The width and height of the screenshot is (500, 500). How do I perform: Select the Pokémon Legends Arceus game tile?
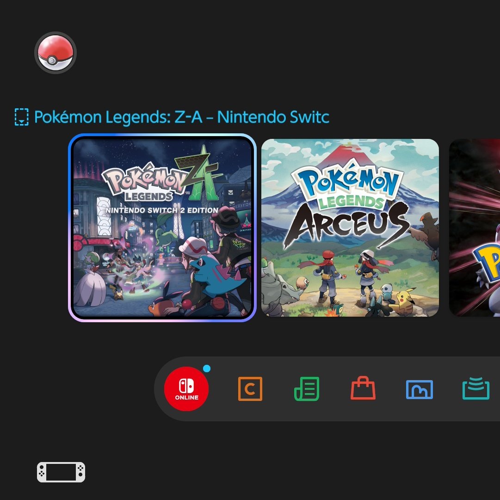[x=350, y=228]
